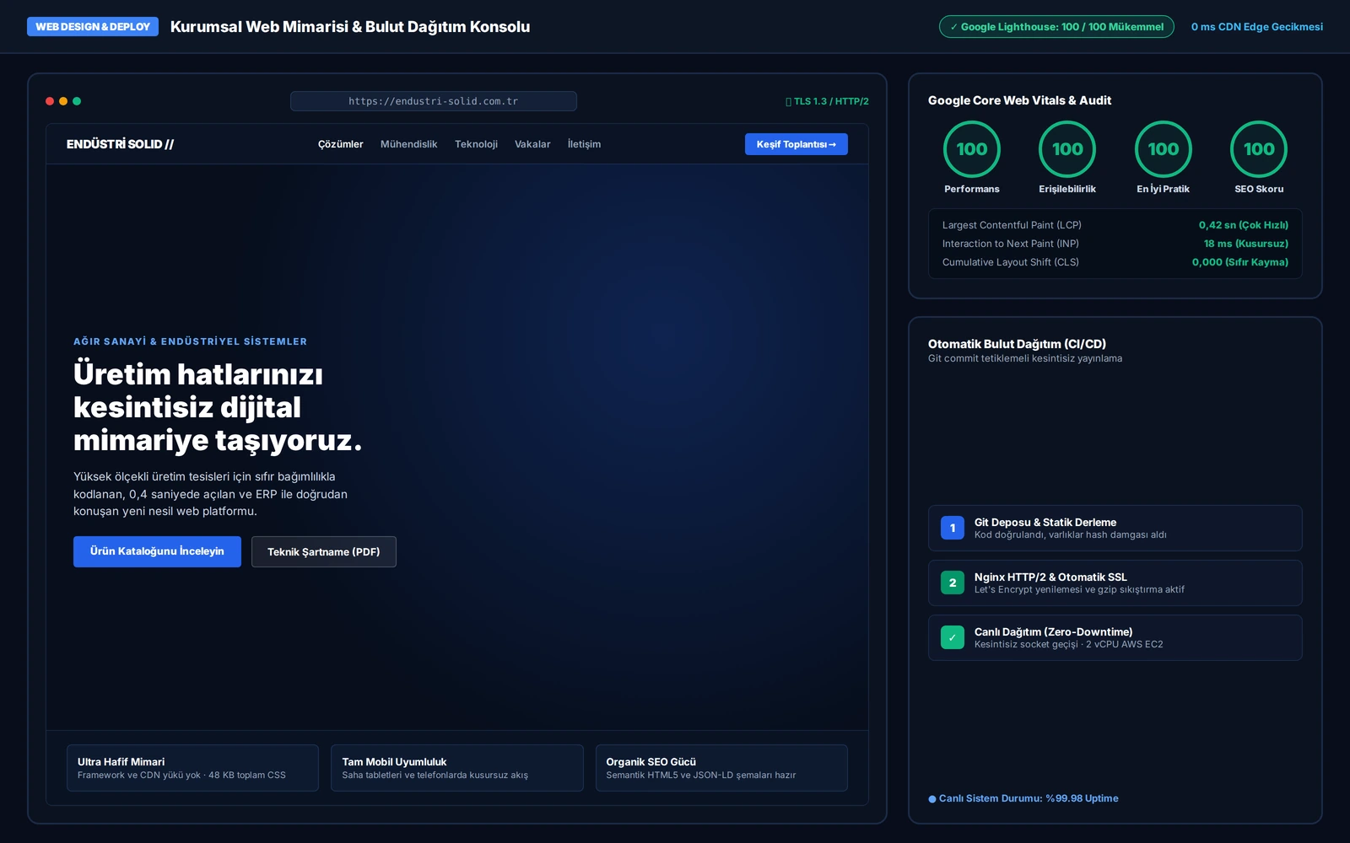
Task: Click the step 2 badge for Nginx HTTP/2
Action: click(x=953, y=583)
